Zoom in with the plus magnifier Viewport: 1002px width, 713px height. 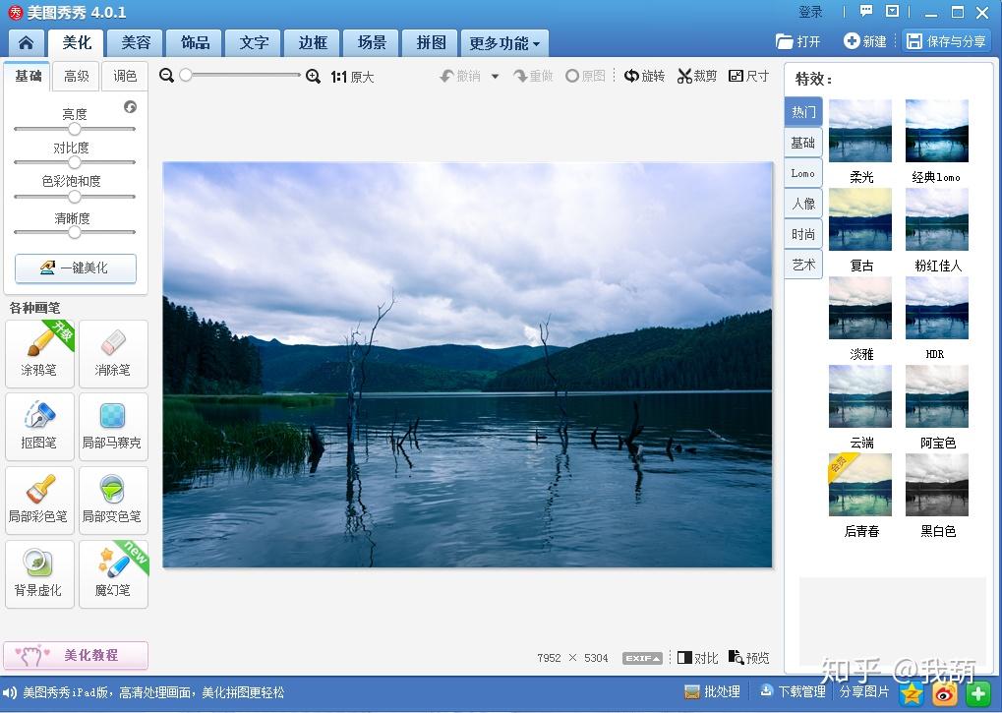click(313, 76)
